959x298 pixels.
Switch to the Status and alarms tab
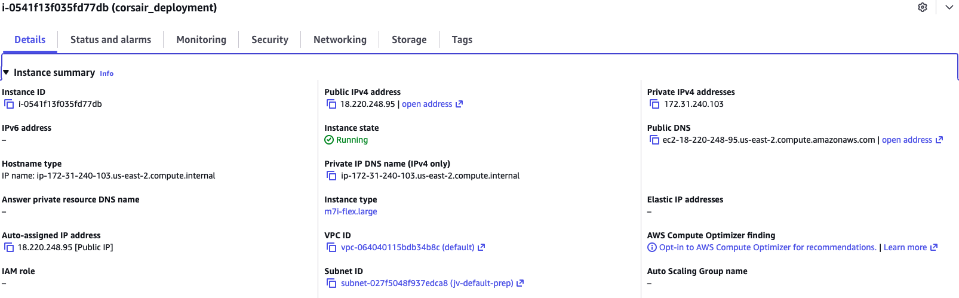tap(110, 39)
